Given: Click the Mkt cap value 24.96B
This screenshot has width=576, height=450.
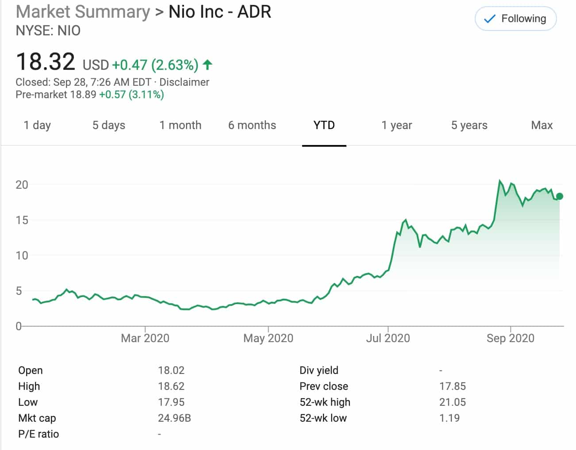Looking at the screenshot, I should [x=174, y=418].
